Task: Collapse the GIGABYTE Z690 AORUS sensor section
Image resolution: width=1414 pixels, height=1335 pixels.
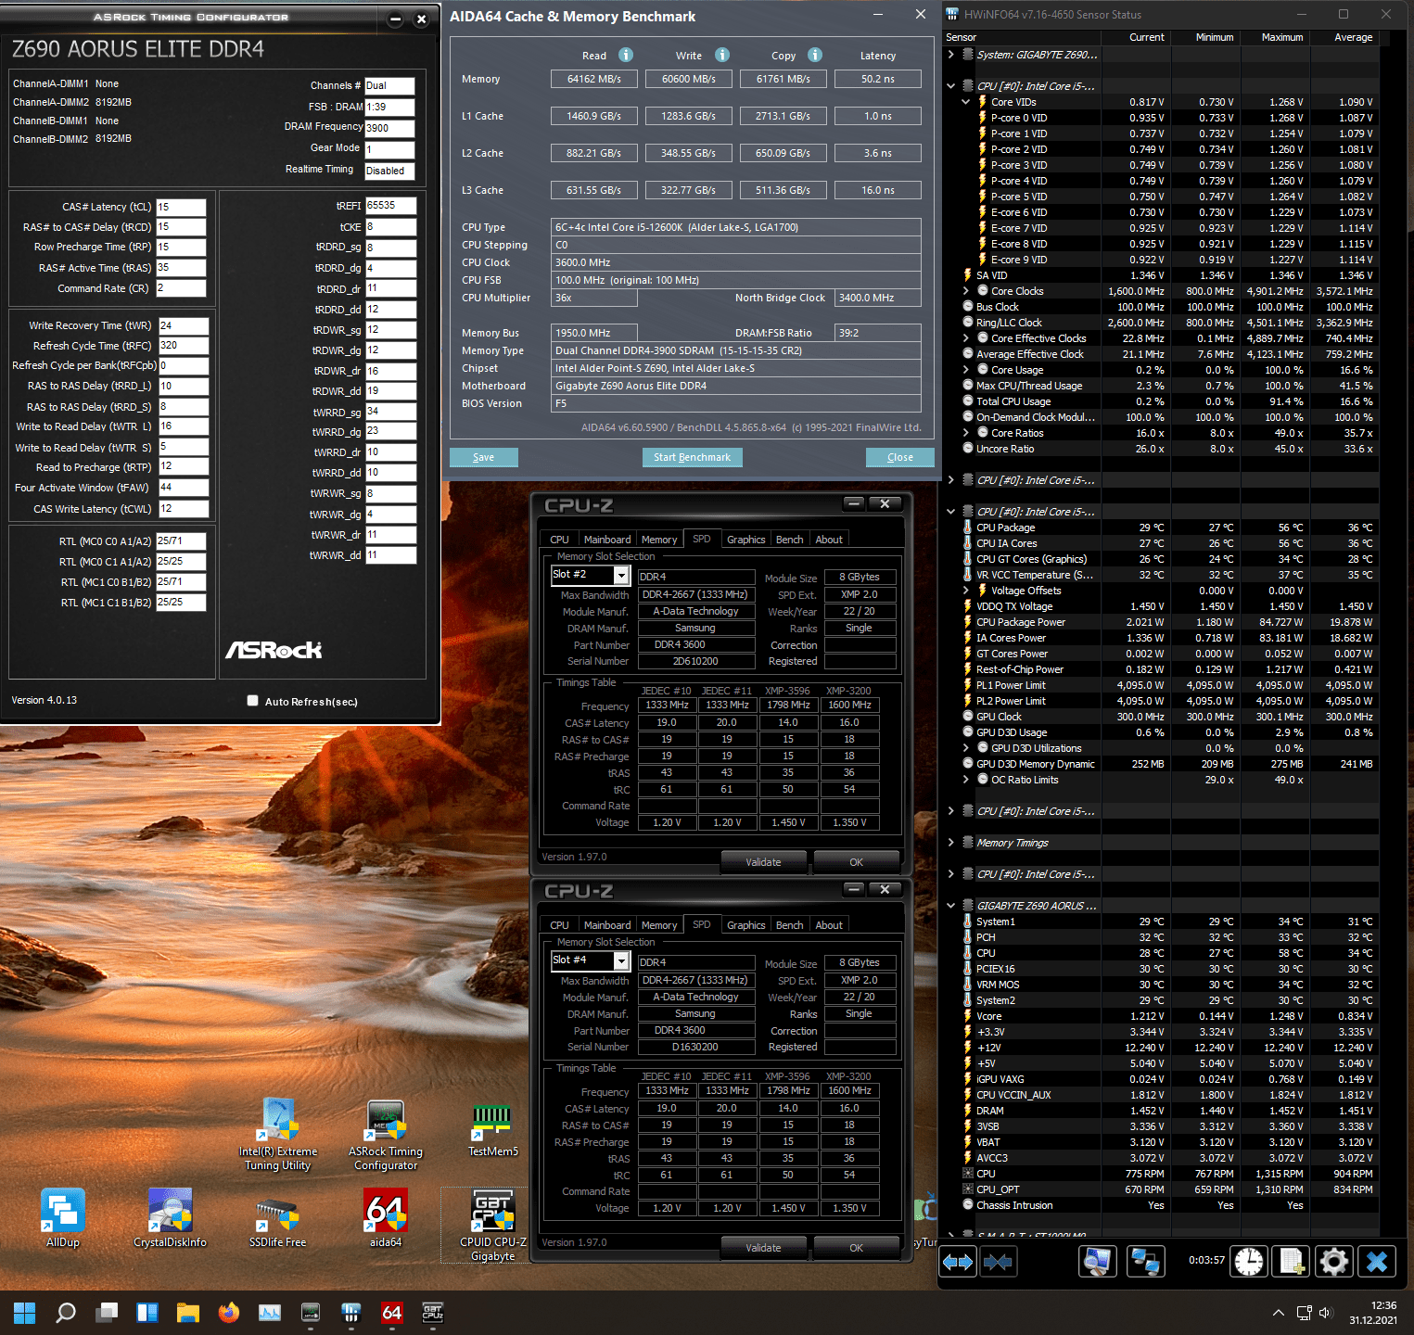Action: (x=950, y=906)
